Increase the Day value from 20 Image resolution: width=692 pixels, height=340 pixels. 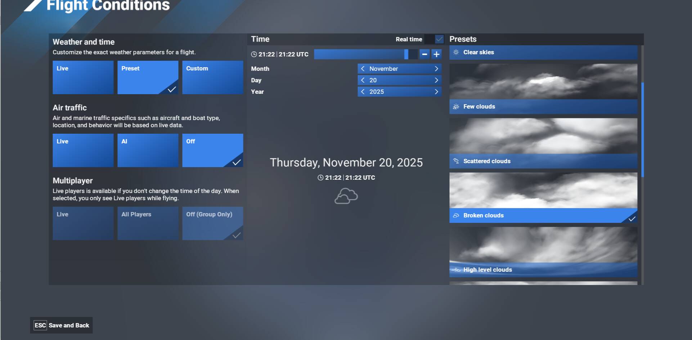click(436, 80)
